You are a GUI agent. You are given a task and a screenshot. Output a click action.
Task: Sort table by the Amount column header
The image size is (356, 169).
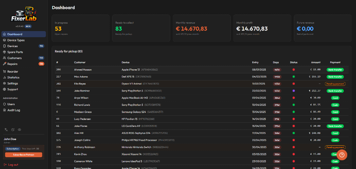(316, 63)
